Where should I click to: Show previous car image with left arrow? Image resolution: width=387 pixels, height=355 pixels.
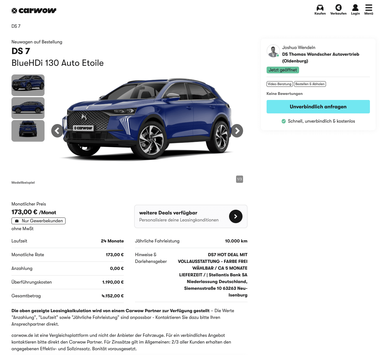[57, 131]
